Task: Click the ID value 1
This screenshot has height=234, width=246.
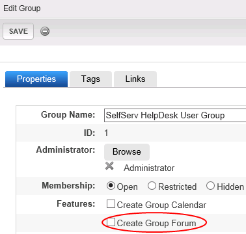Action: click(x=106, y=133)
